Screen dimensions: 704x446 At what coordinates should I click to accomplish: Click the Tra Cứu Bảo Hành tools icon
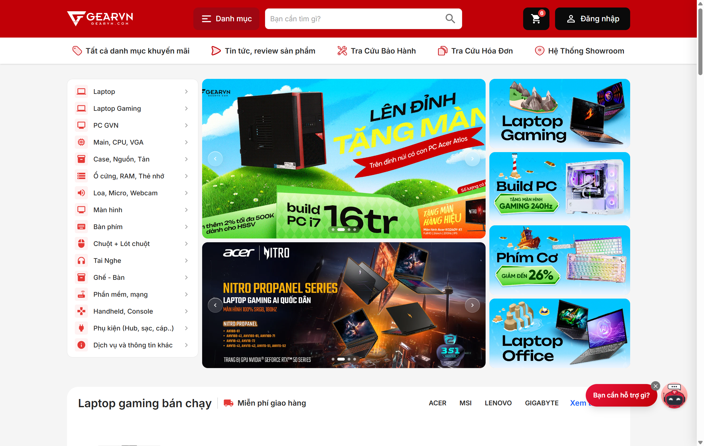(x=342, y=51)
